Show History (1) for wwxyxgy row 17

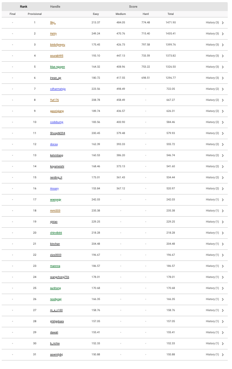[x=212, y=200]
